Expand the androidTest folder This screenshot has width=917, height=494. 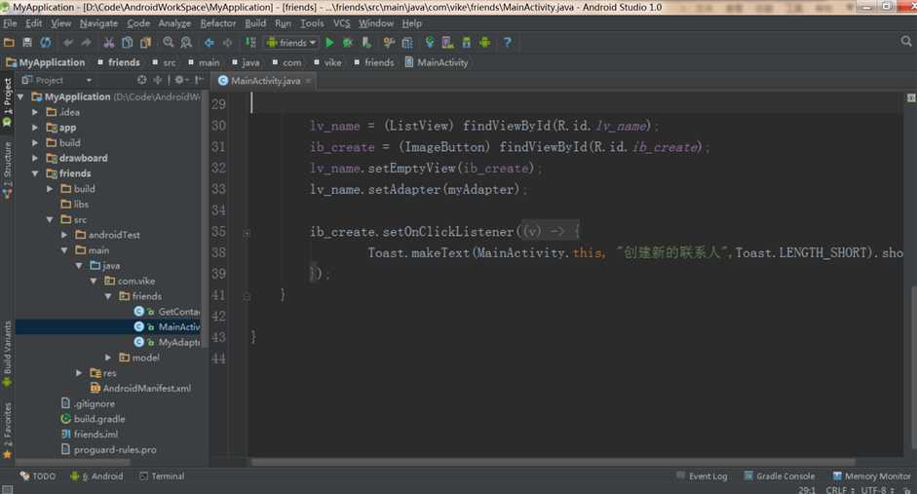tap(64, 235)
